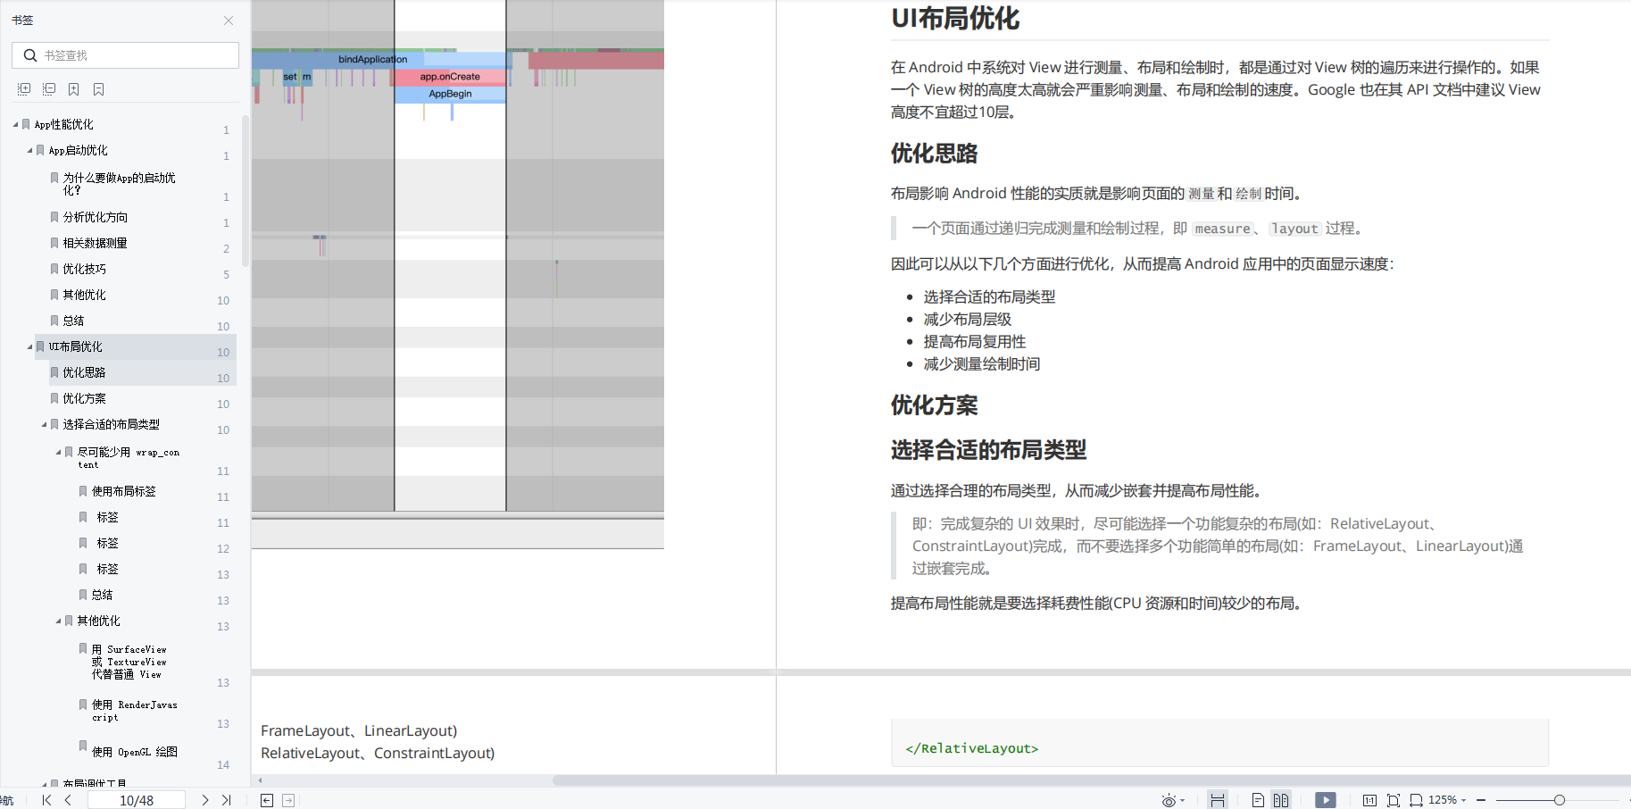Click the zoom slider handle
The image size is (1631, 809).
coord(1560,800)
